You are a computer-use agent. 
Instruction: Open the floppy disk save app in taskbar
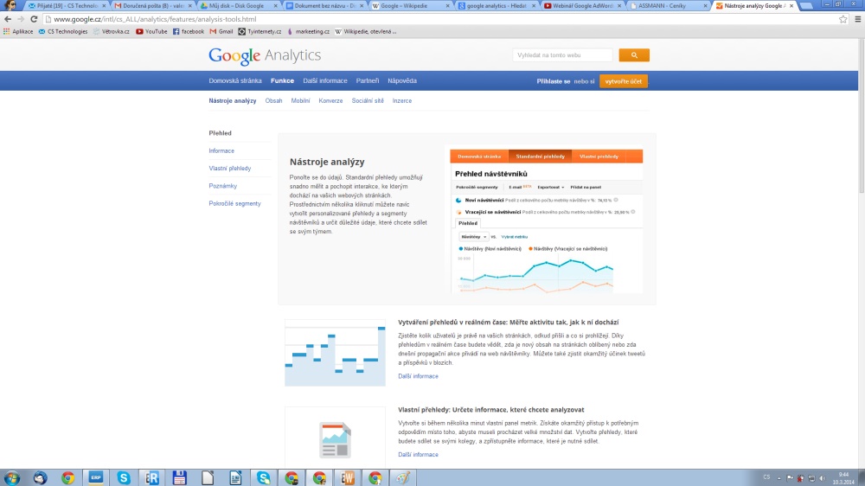point(180,477)
